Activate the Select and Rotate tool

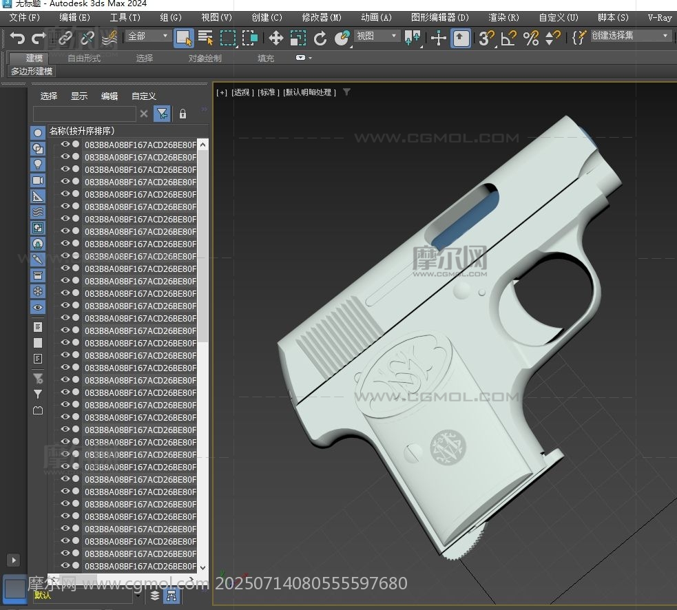point(320,38)
